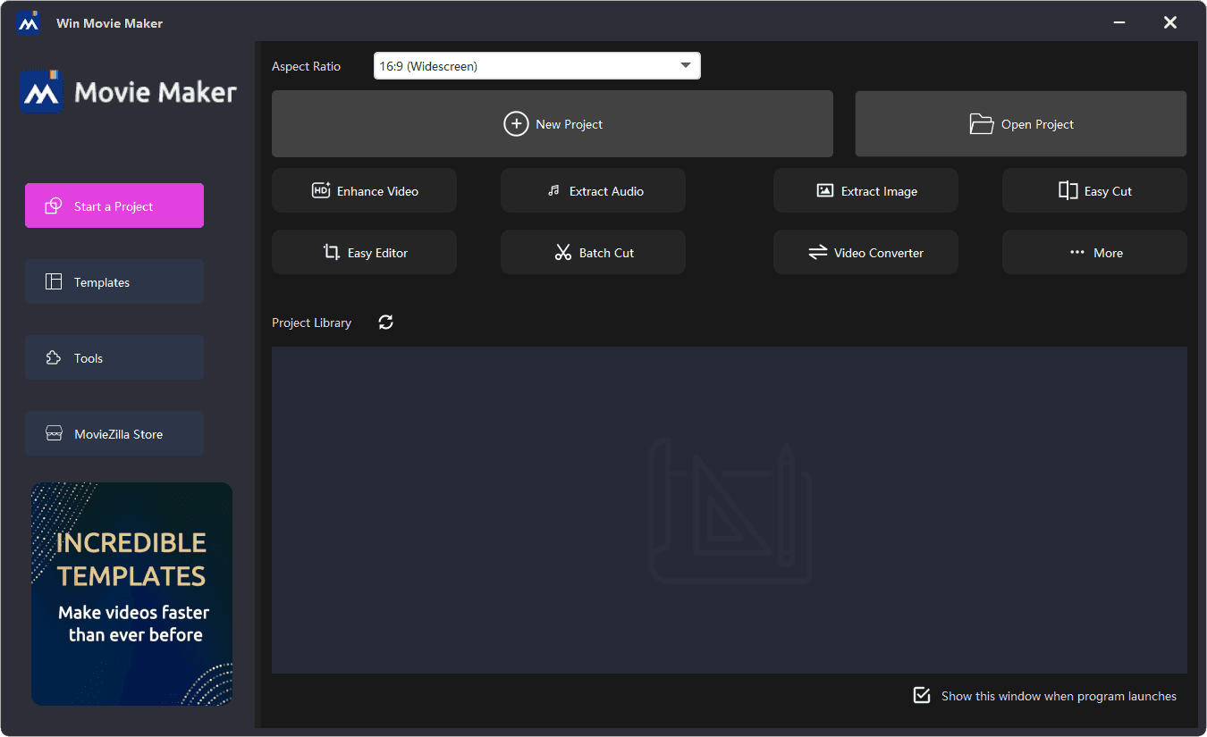Image resolution: width=1207 pixels, height=737 pixels.
Task: Open the Extract Audio tool
Action: (x=593, y=190)
